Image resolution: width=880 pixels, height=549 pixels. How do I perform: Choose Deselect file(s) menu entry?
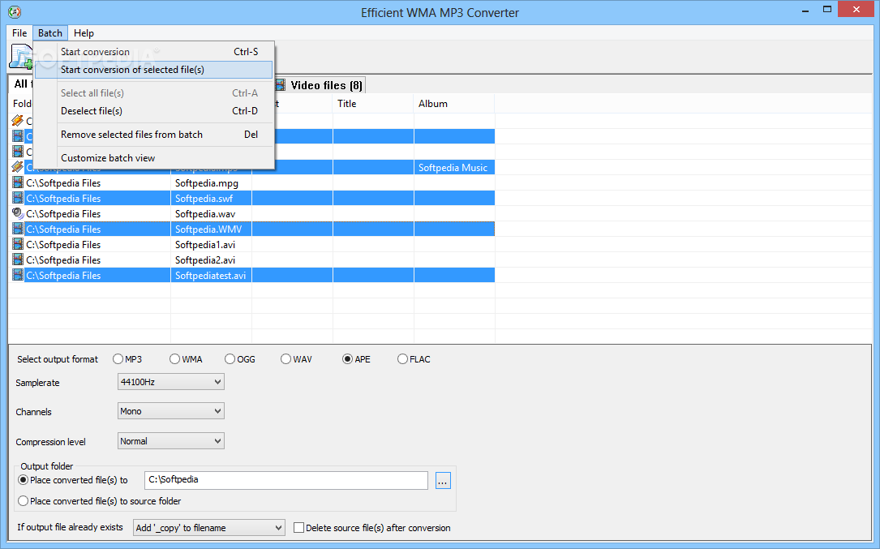154,111
